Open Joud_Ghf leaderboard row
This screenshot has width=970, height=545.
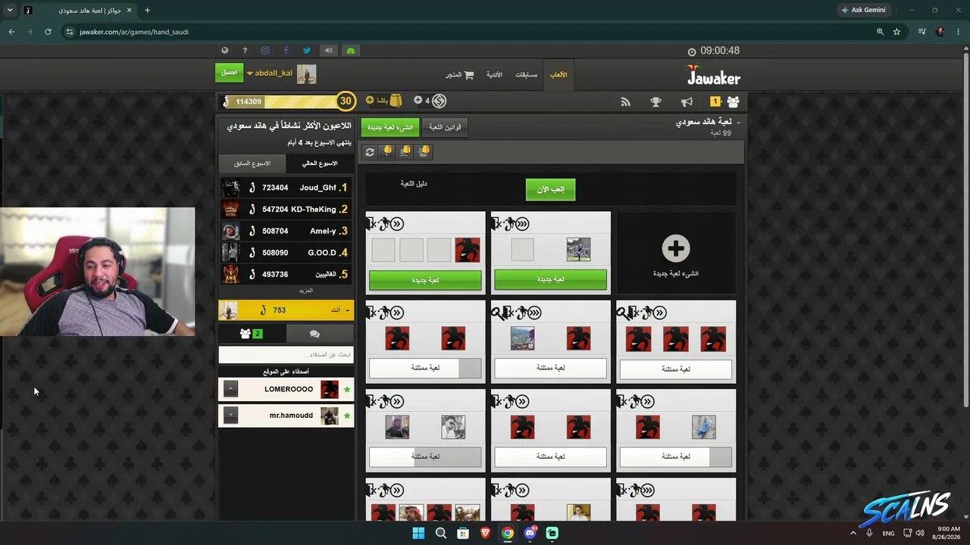286,188
